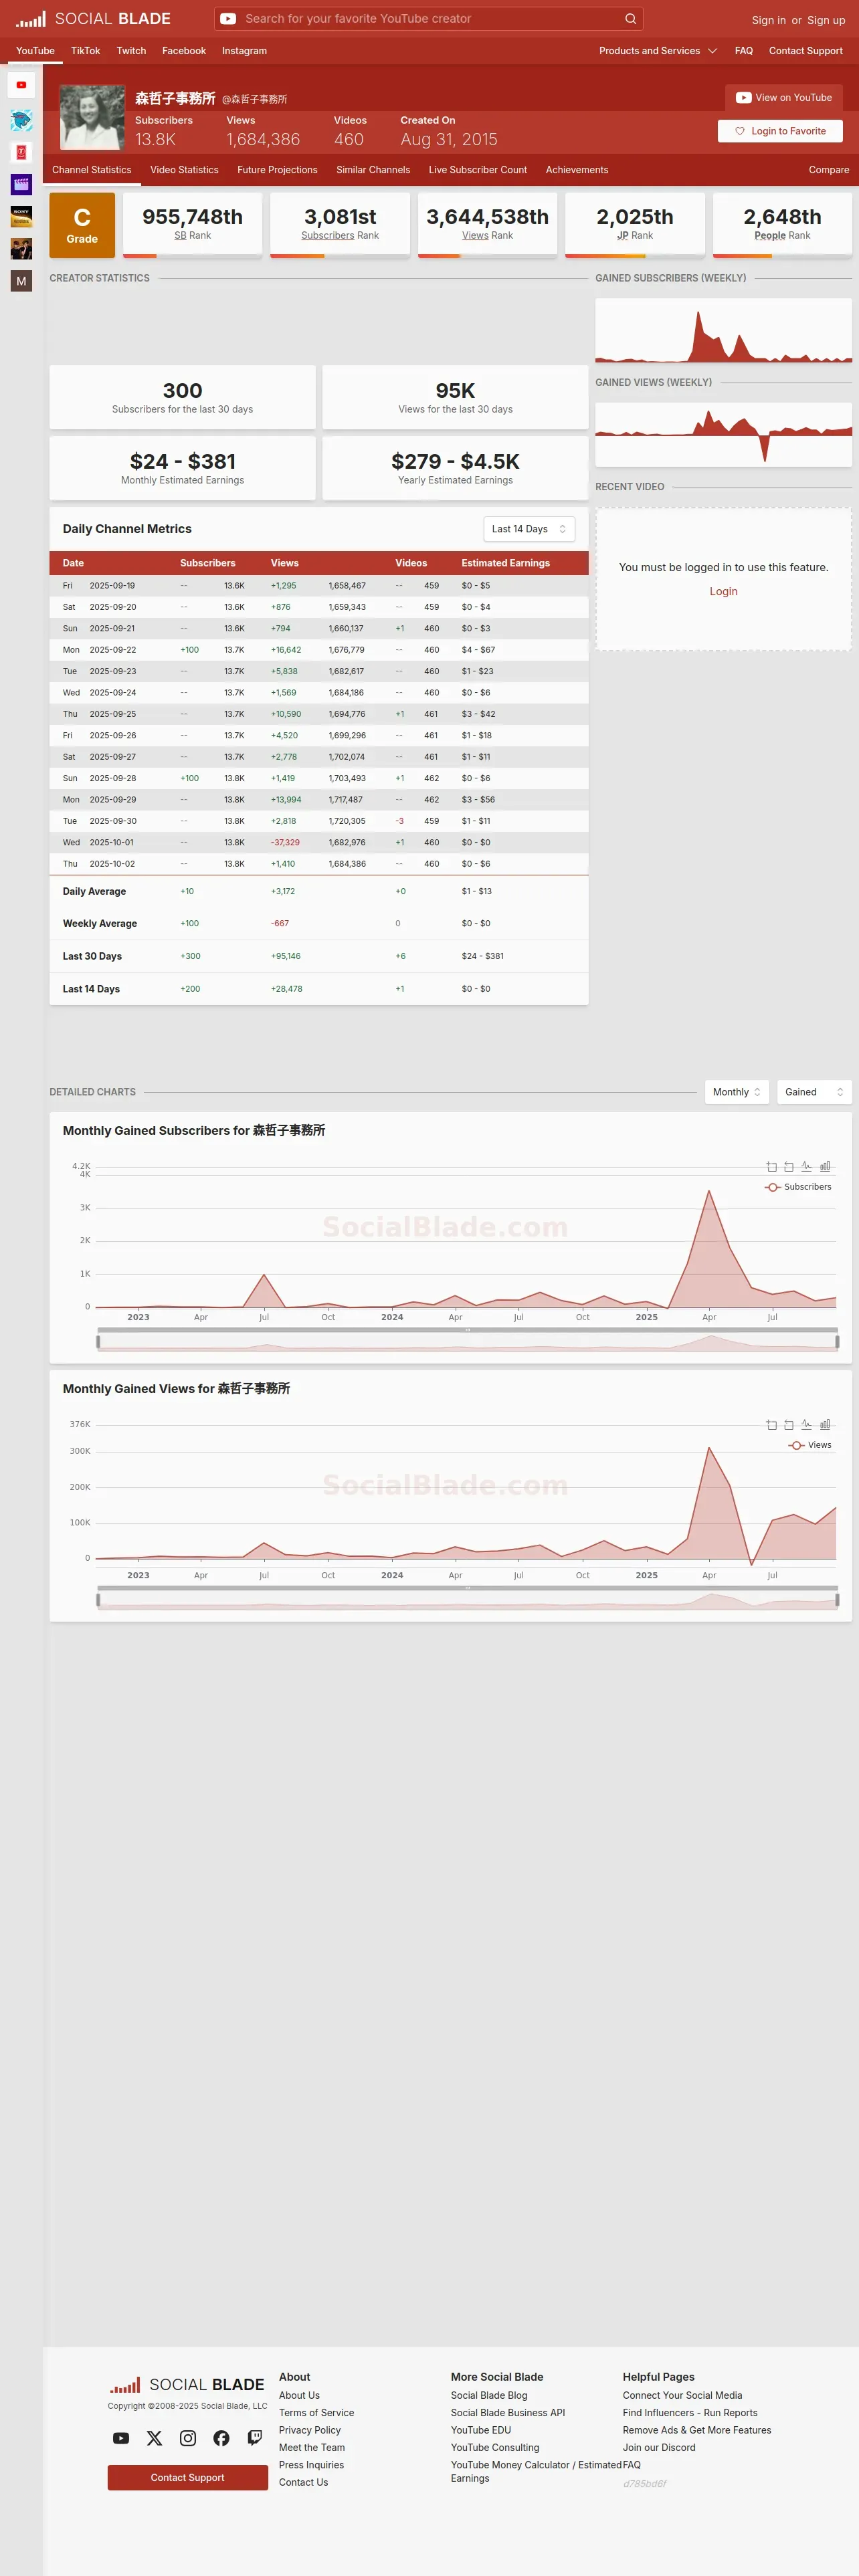859x2576 pixels.
Task: Activate zoom tool on subscribers chart
Action: pyautogui.click(x=771, y=1166)
